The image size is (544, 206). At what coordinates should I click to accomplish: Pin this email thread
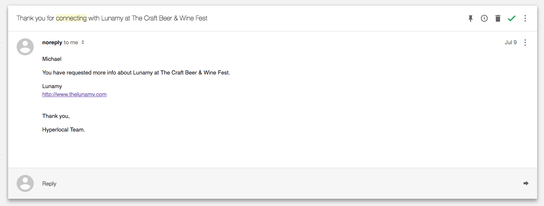point(471,18)
